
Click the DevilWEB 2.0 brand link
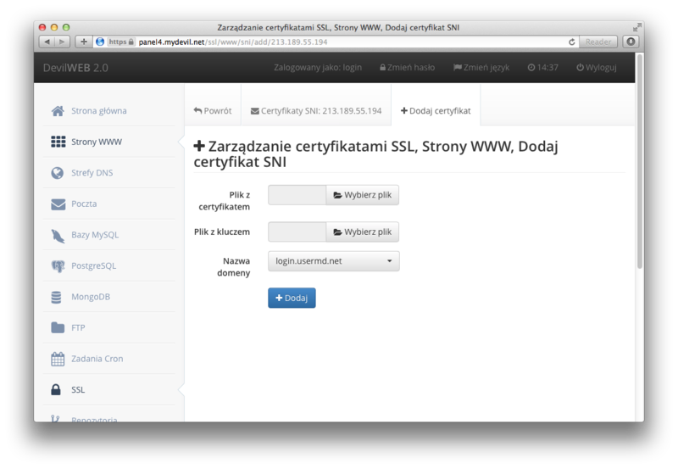click(x=75, y=68)
